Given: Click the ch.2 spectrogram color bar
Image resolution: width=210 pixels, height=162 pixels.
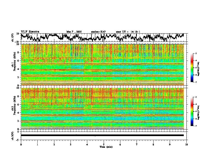Looking at the screenshot, I should click(192, 111).
